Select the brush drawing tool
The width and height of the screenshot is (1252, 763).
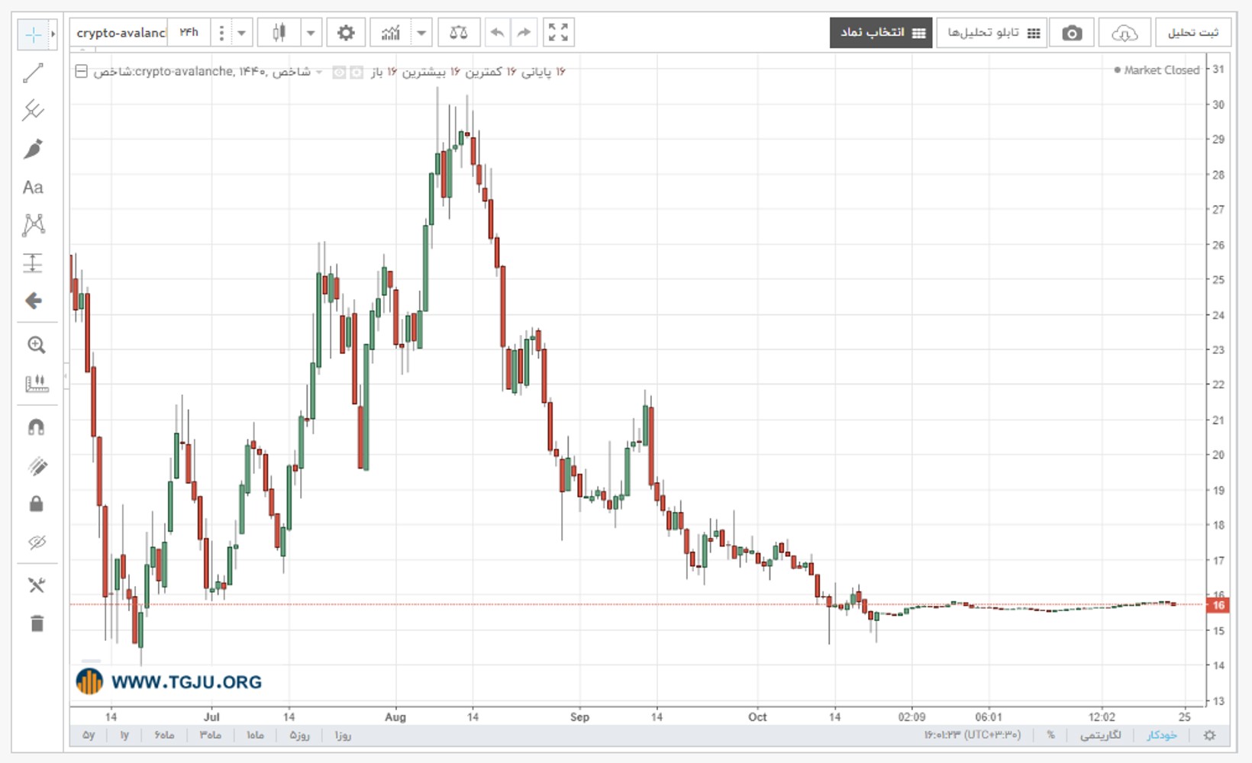click(x=33, y=149)
